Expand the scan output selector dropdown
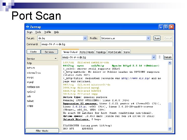Viewport: 187px width, 140px height. (153, 57)
